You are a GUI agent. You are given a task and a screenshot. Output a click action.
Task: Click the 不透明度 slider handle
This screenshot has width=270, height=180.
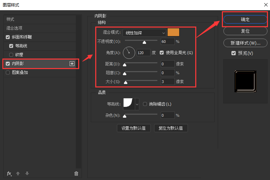pos(144,42)
